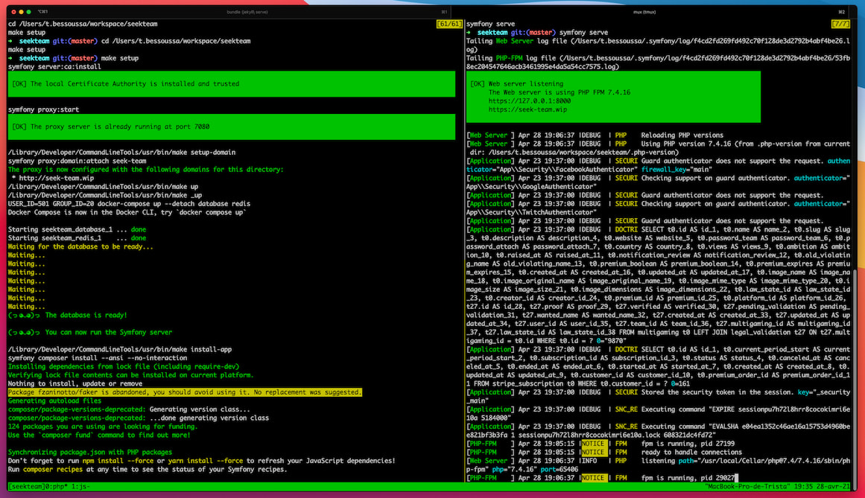
Task: Open the https://127.0.0.1:8000 URL
Action: tap(530, 100)
